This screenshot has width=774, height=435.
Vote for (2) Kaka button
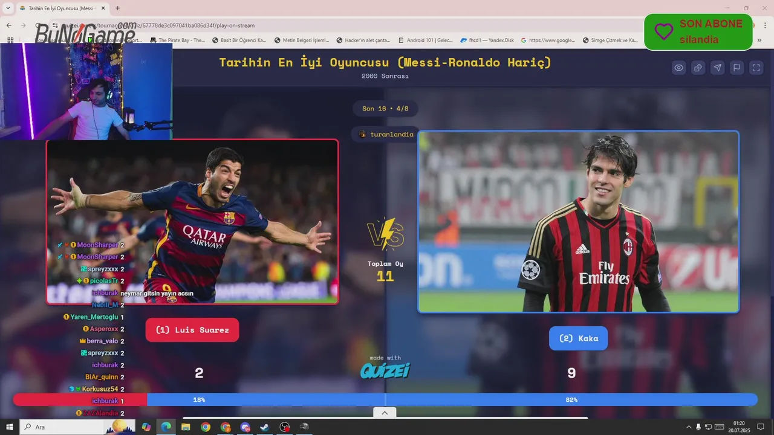[x=578, y=338]
